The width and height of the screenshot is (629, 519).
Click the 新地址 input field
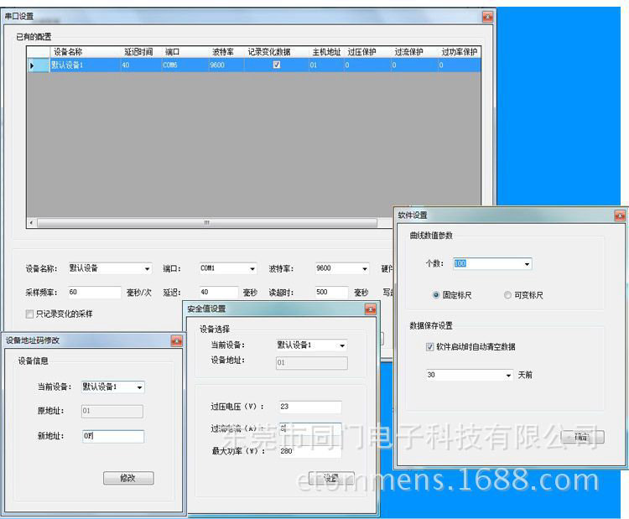[x=112, y=437]
